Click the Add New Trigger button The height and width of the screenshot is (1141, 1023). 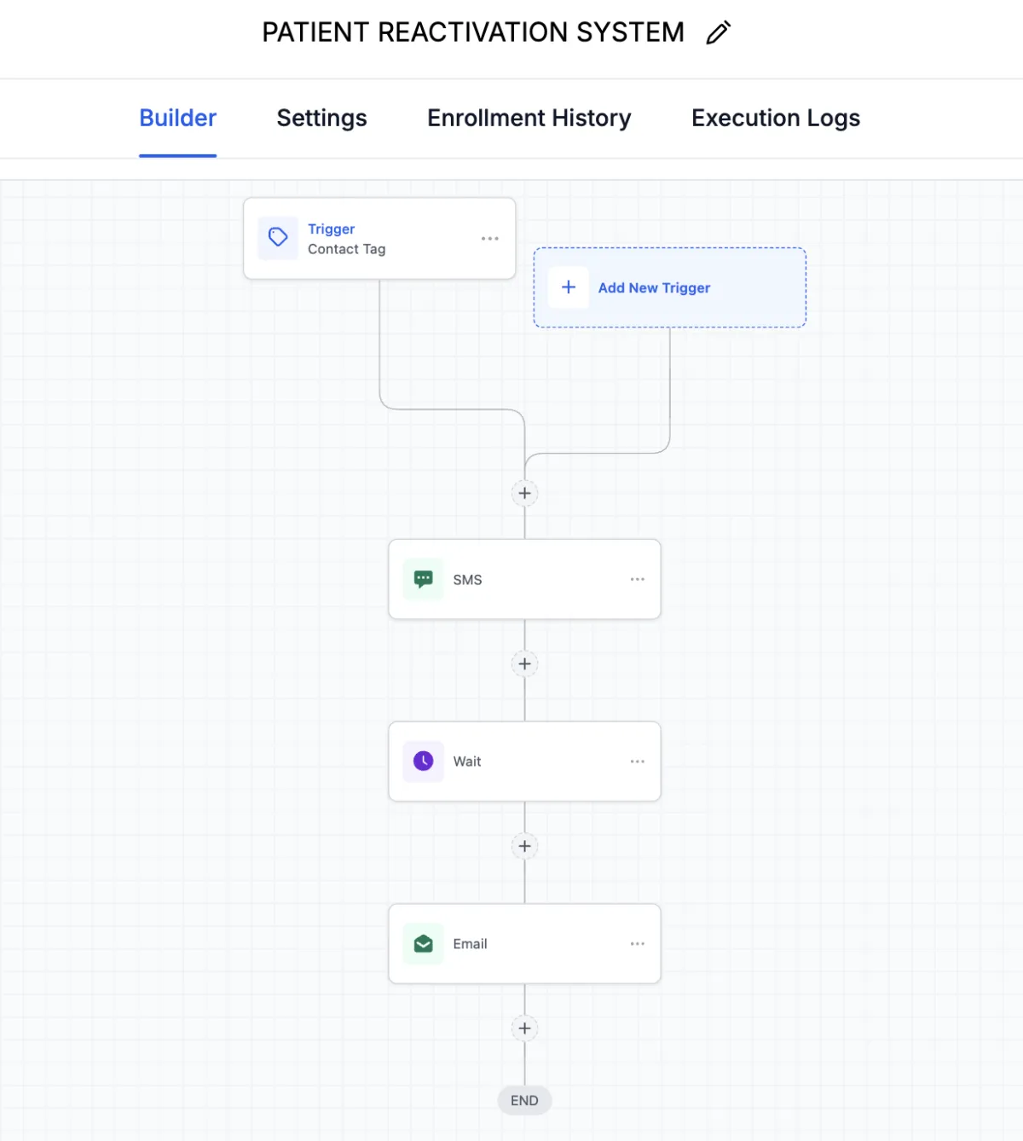click(x=654, y=288)
